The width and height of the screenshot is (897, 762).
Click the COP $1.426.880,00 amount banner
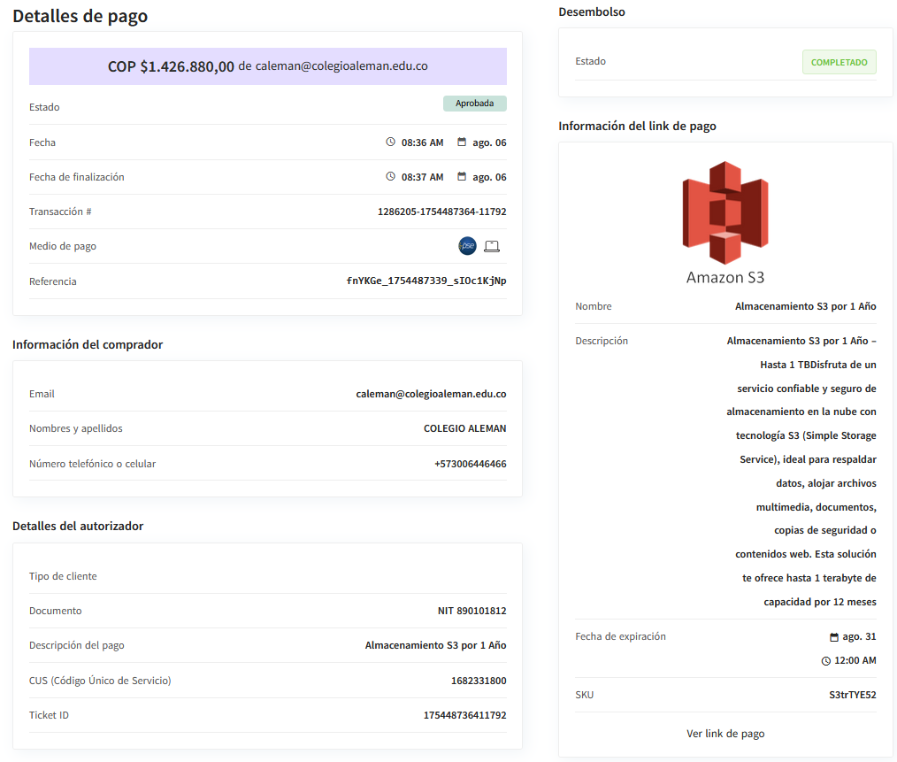(267, 66)
